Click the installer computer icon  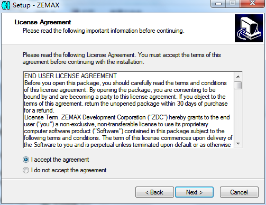(x=249, y=29)
